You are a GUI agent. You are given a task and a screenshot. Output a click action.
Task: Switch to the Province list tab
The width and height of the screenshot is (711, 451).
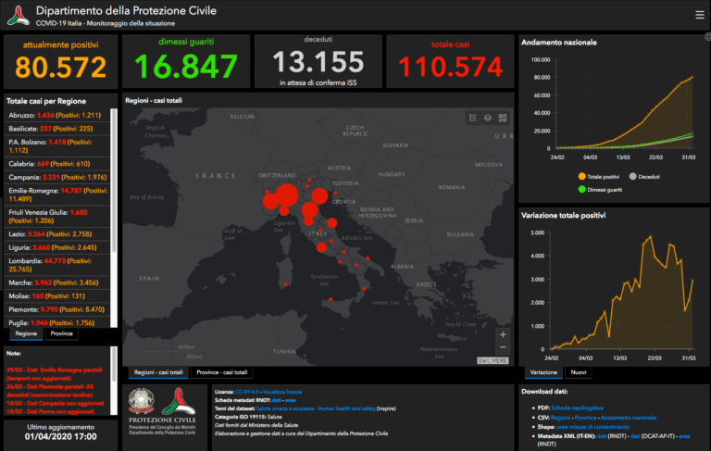tap(62, 333)
